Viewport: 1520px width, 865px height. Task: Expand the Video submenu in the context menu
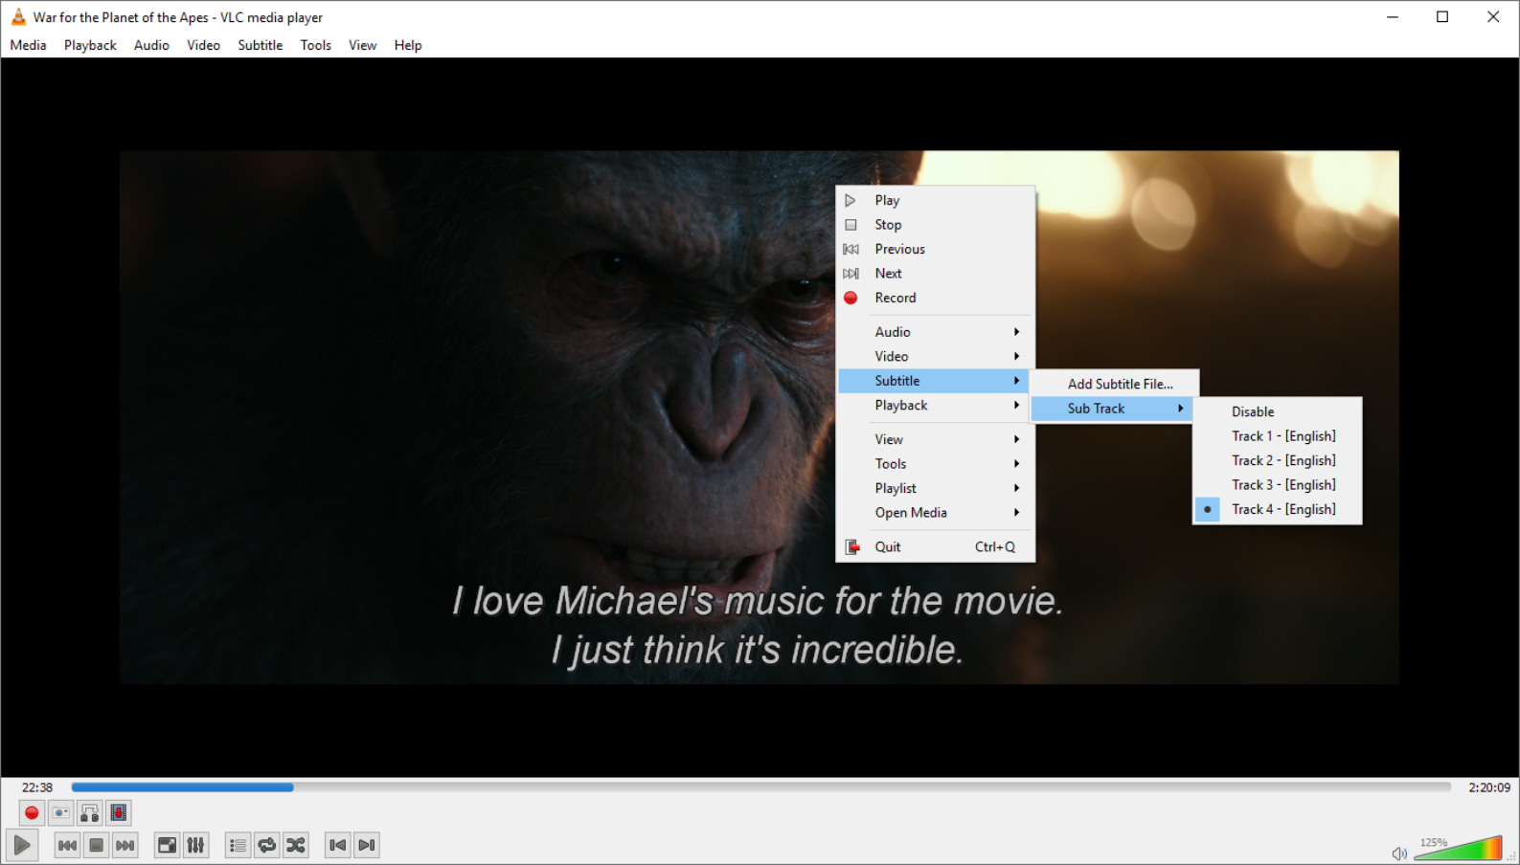(935, 356)
